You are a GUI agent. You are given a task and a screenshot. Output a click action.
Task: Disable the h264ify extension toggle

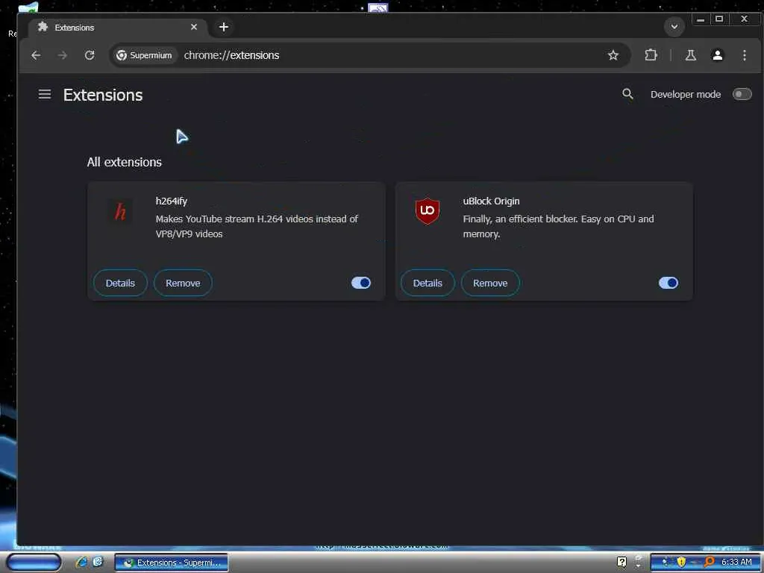pos(361,283)
